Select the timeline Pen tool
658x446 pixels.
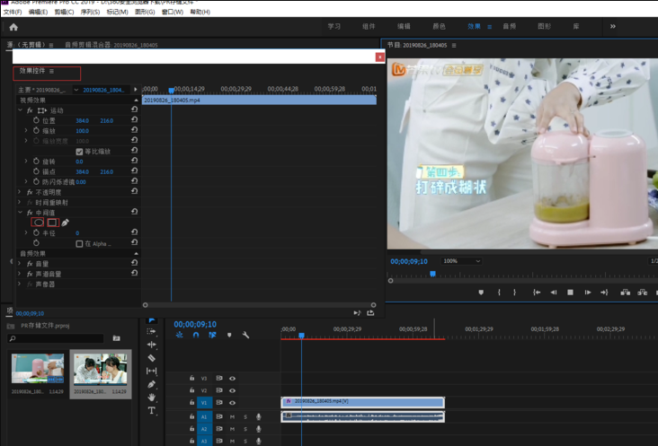(152, 384)
